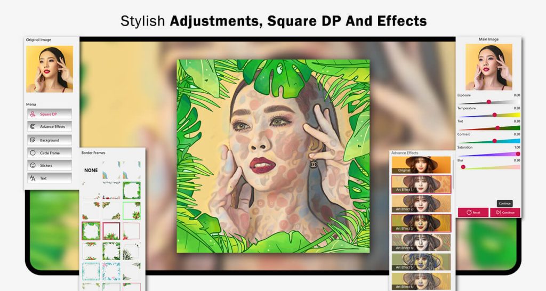This screenshot has height=291, width=546.
Task: Open the Advance Effects menu icon
Action: click(33, 126)
